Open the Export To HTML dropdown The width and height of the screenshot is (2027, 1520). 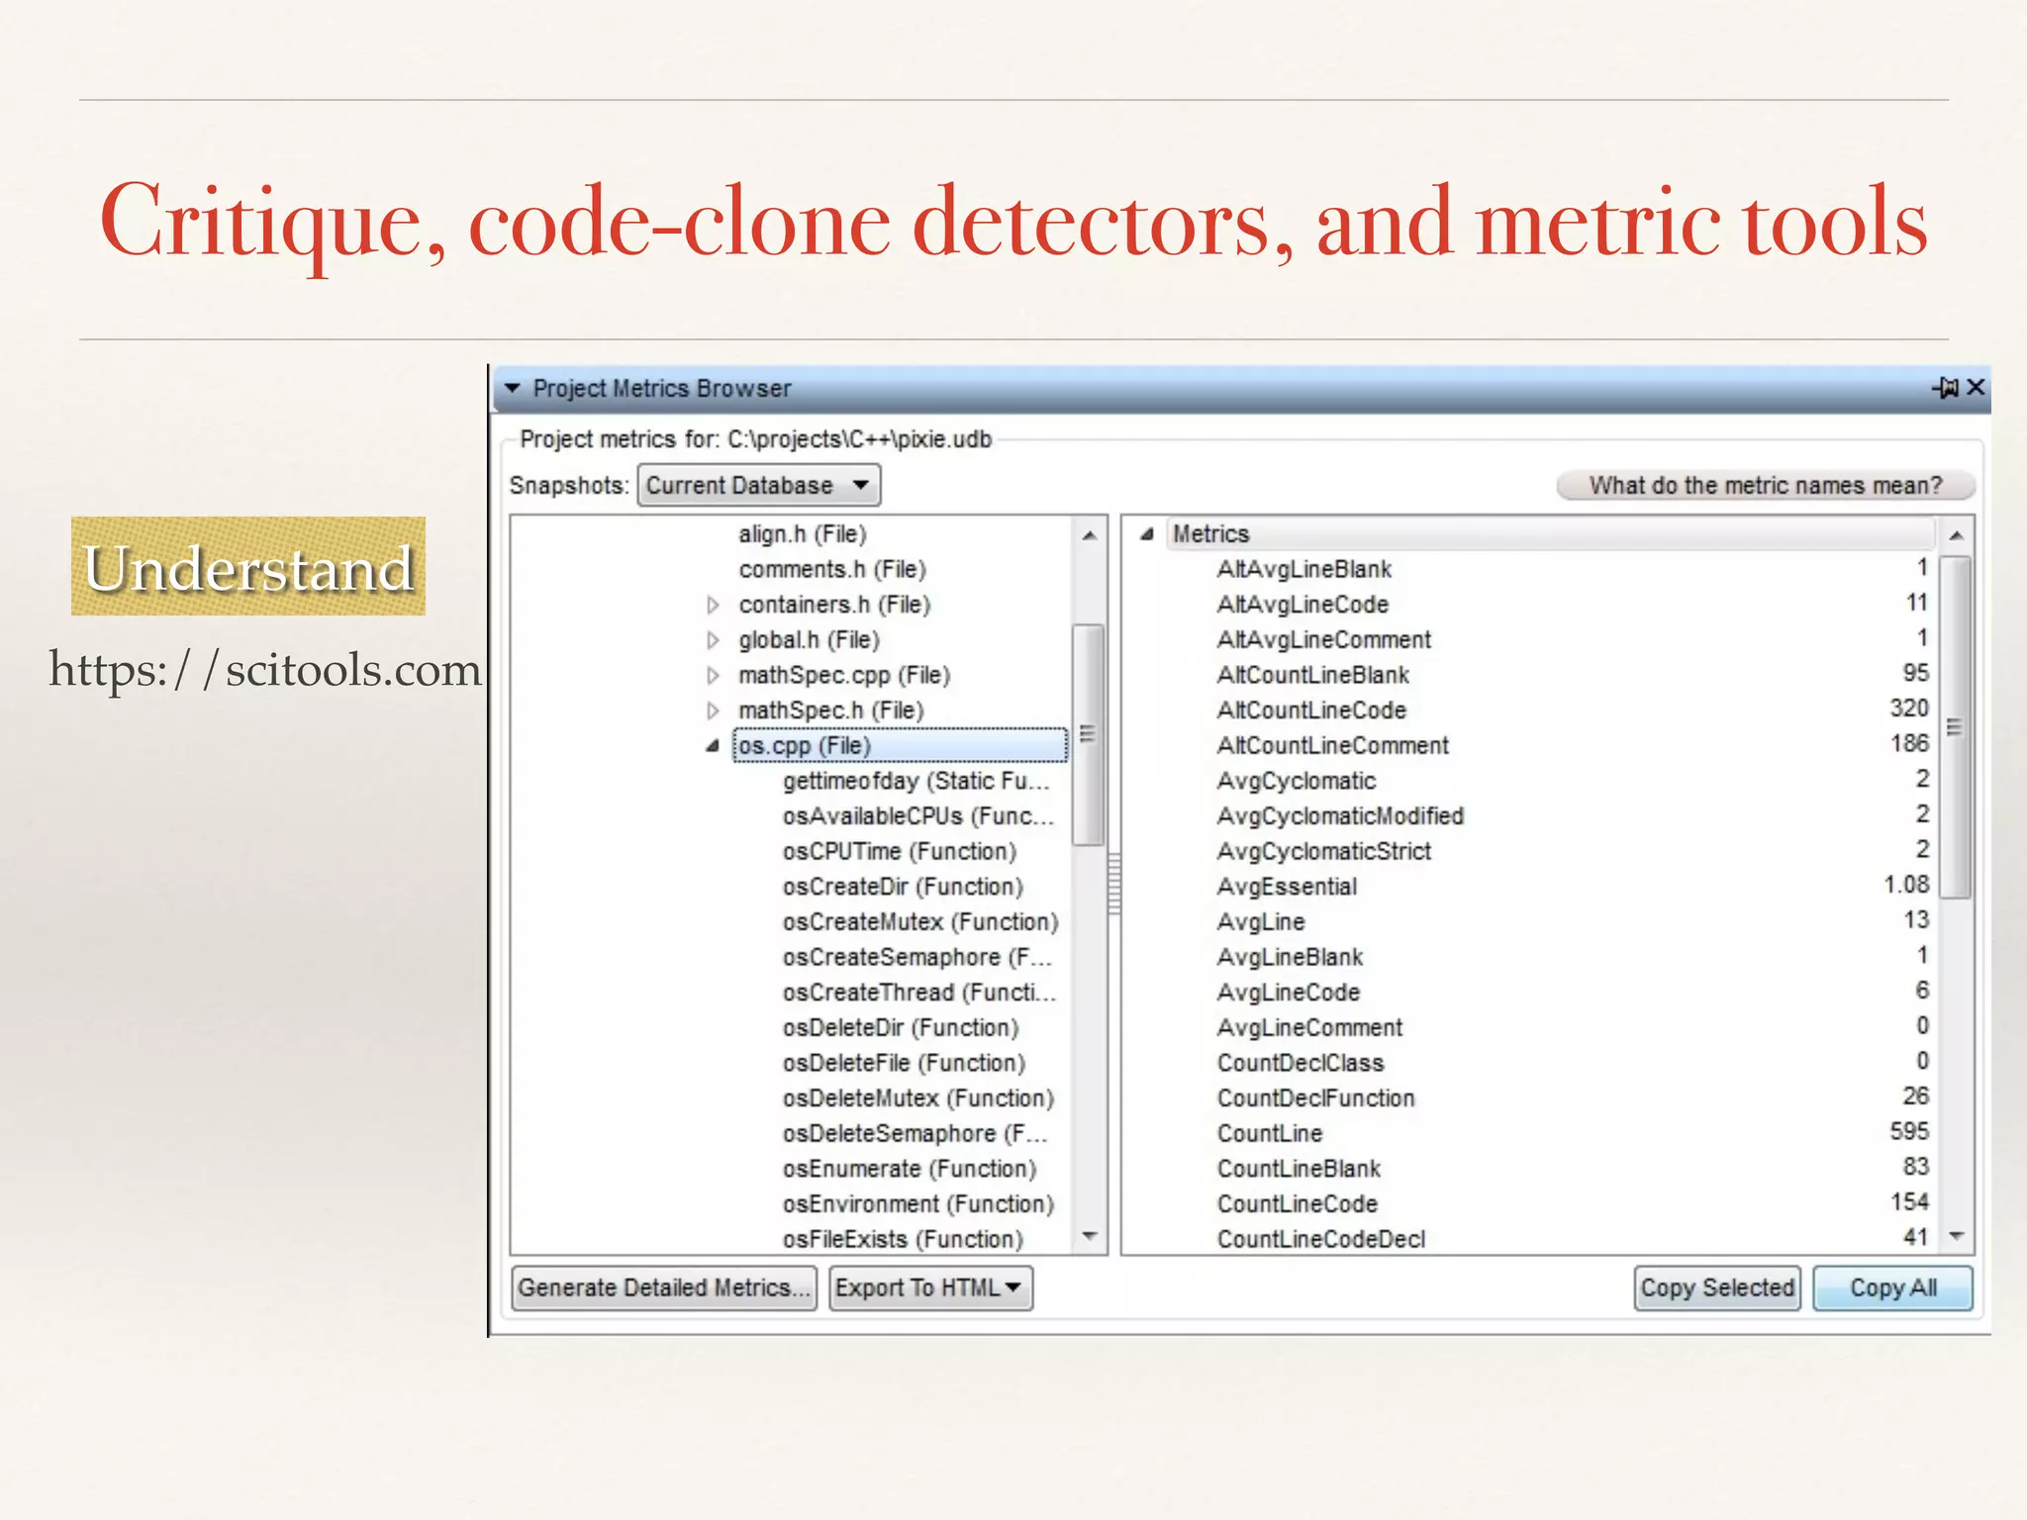click(930, 1288)
